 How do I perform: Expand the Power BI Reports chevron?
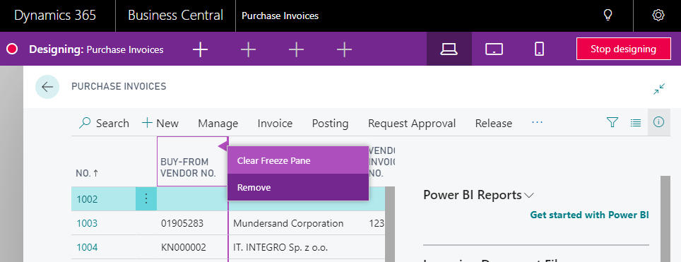pos(529,196)
